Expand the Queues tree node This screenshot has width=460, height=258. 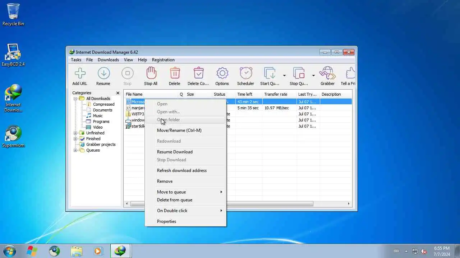[75, 150]
